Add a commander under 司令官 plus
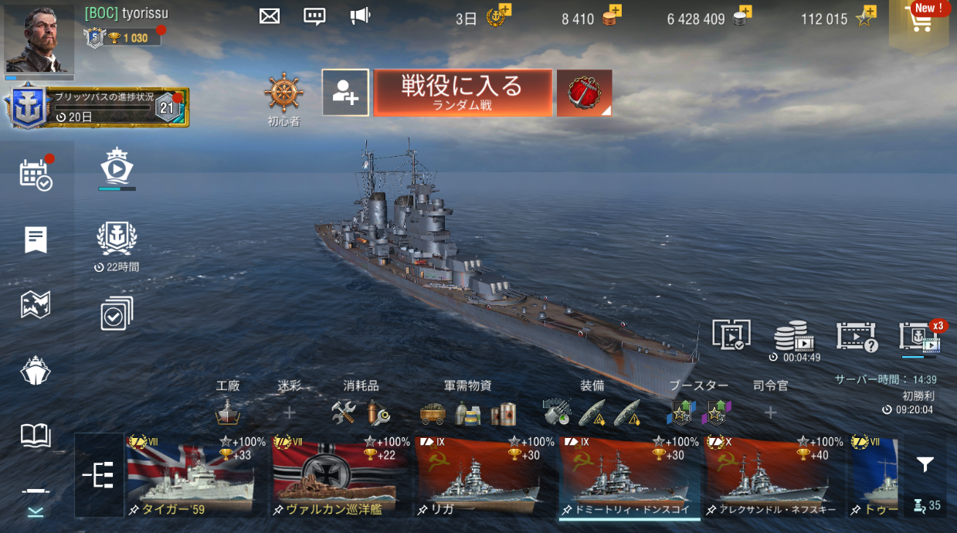The width and height of the screenshot is (957, 533). tap(770, 413)
